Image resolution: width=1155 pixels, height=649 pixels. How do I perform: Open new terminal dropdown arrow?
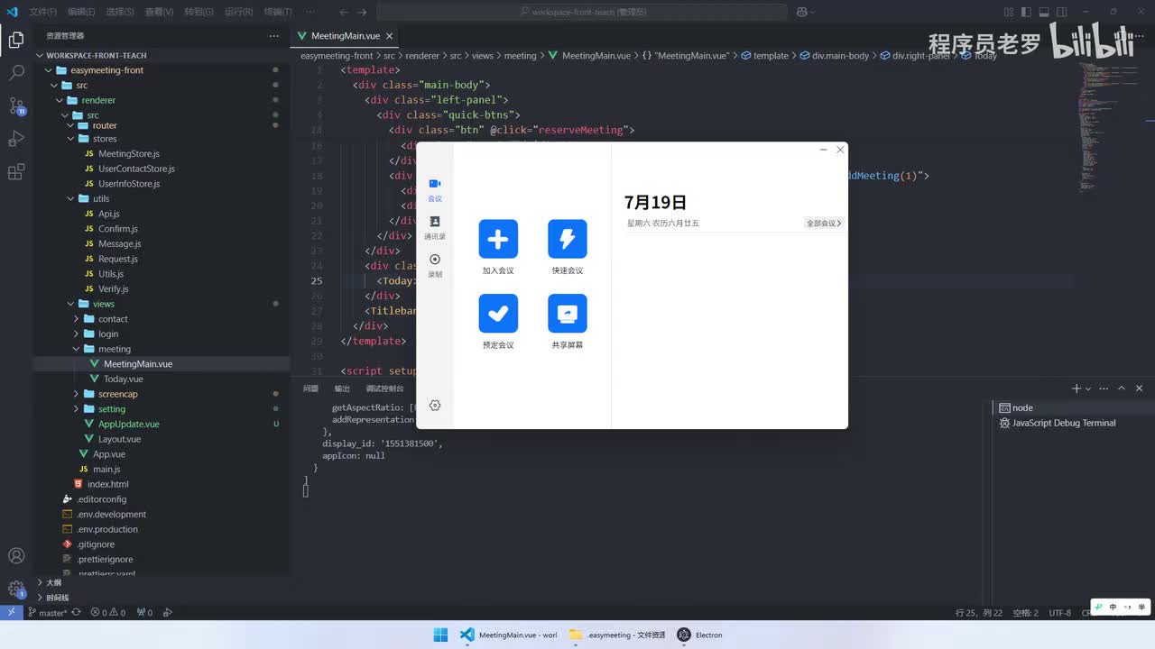coord(1089,388)
